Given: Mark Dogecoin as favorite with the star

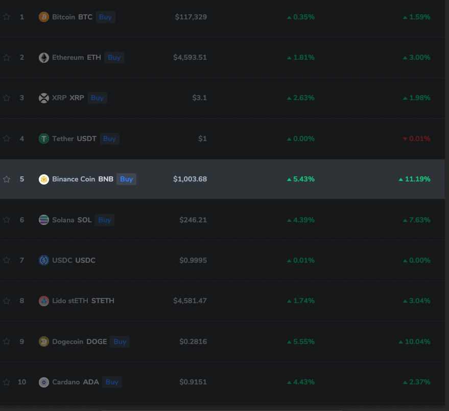Looking at the screenshot, I should tap(7, 341).
